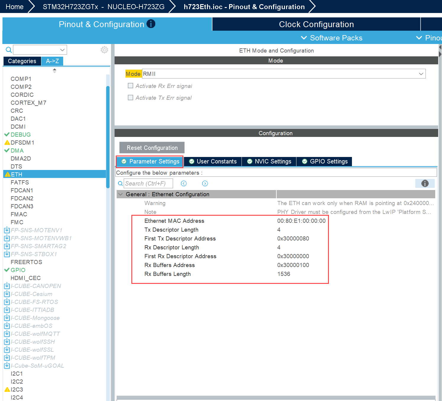This screenshot has width=442, height=401.
Task: Open the Software Packs dropdown menu
Action: pyautogui.click(x=332, y=38)
